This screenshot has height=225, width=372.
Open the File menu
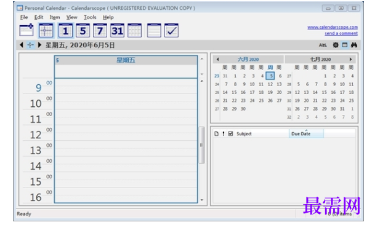tap(24, 17)
